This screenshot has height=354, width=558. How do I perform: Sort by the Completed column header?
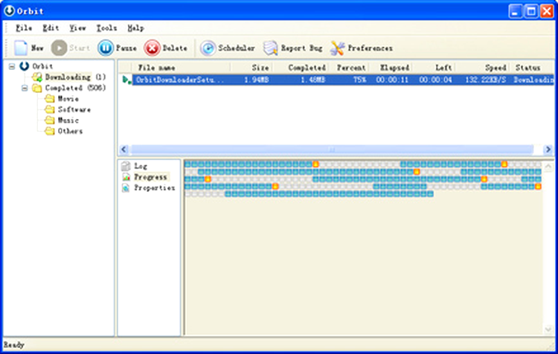[301, 68]
